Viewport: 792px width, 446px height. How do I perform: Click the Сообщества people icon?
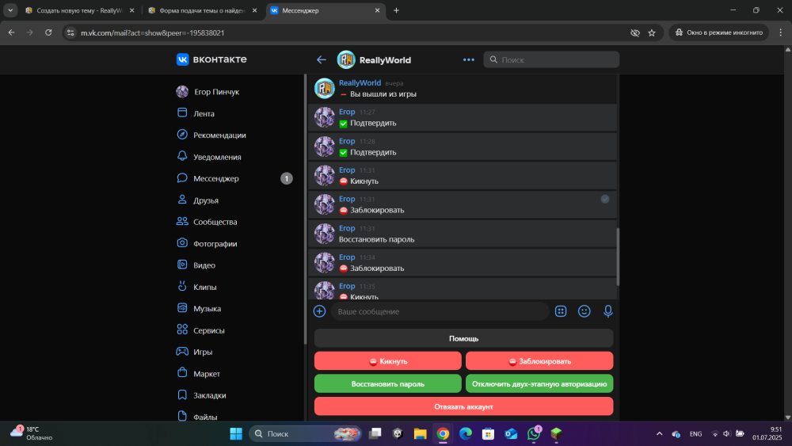(x=182, y=221)
